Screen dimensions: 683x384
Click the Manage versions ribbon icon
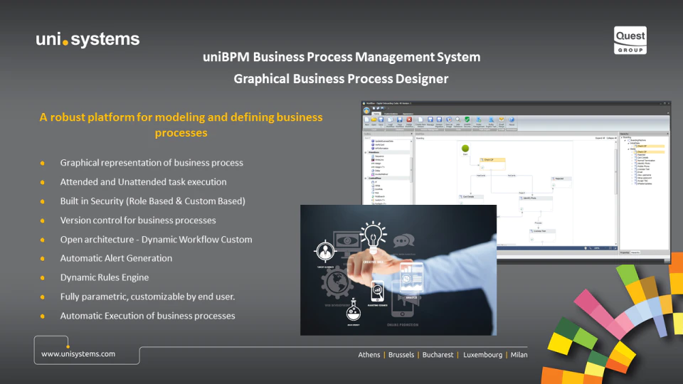pos(430,119)
